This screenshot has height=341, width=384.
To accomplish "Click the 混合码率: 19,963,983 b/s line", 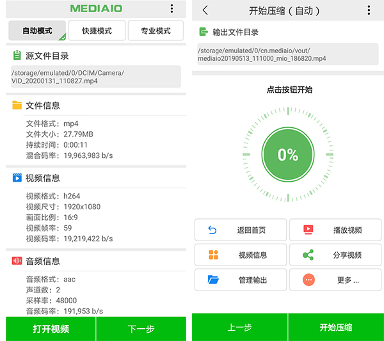I will tap(70, 155).
